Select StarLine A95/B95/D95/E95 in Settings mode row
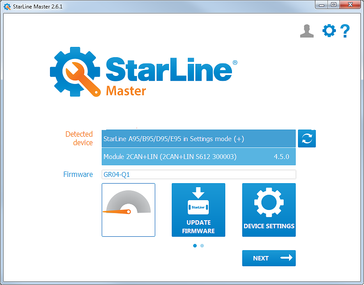This screenshot has width=364, height=285. click(199, 138)
